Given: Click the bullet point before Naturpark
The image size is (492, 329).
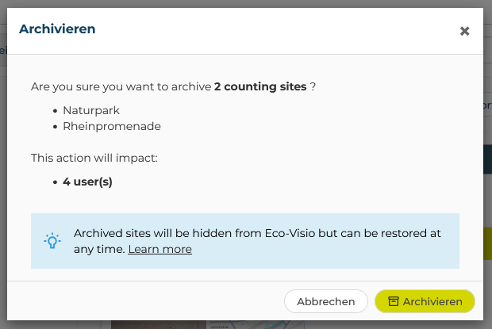Looking at the screenshot, I should tap(56, 111).
